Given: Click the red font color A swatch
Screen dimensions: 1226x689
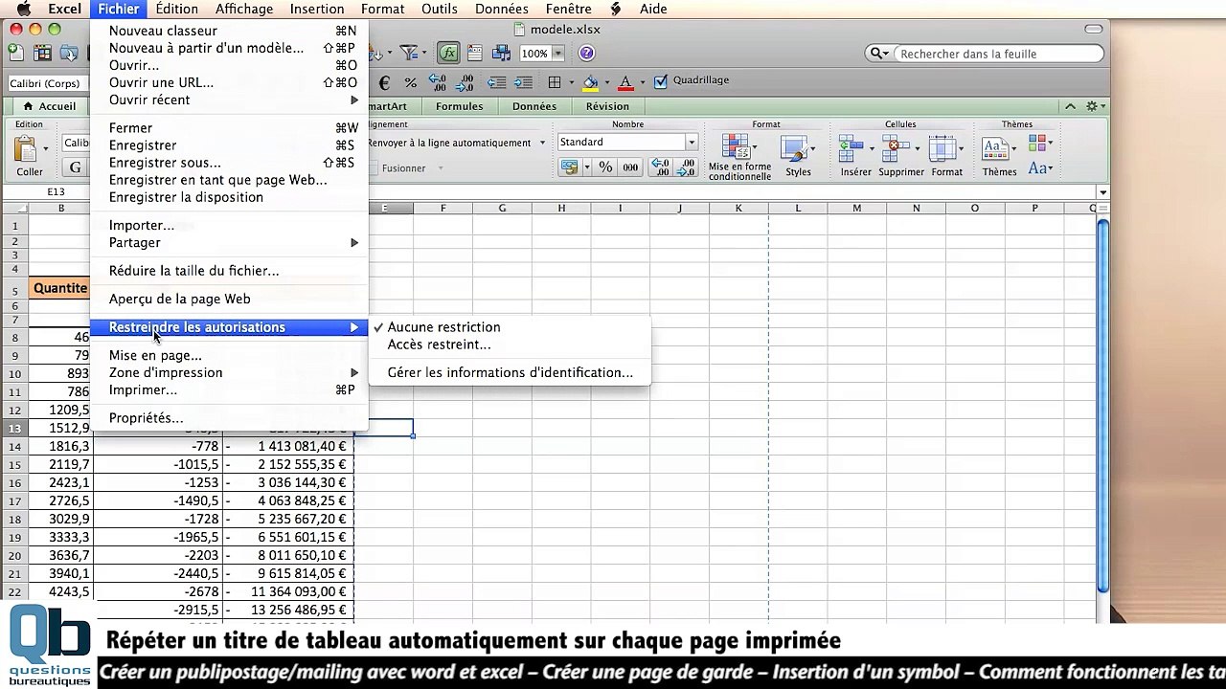Looking at the screenshot, I should click(x=625, y=82).
